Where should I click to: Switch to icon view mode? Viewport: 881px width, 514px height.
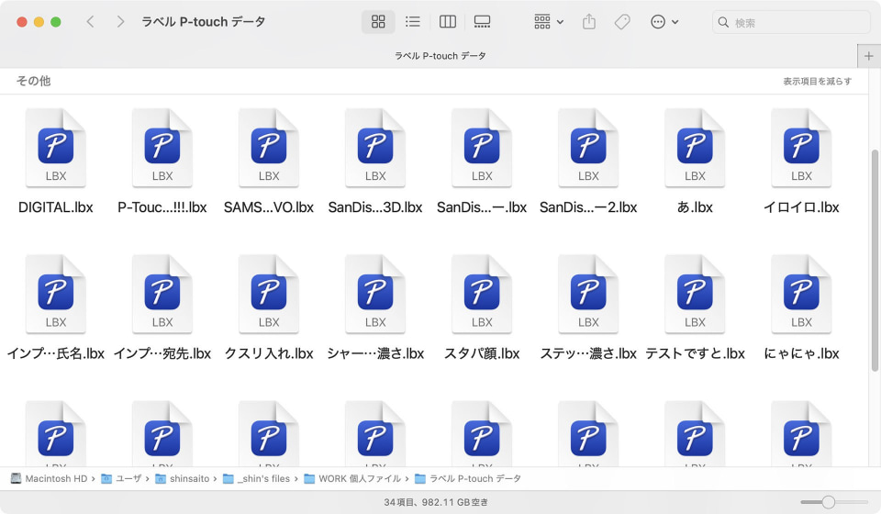(378, 22)
